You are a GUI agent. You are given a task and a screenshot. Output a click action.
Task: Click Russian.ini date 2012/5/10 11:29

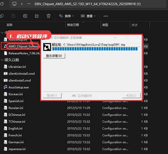(78, 108)
